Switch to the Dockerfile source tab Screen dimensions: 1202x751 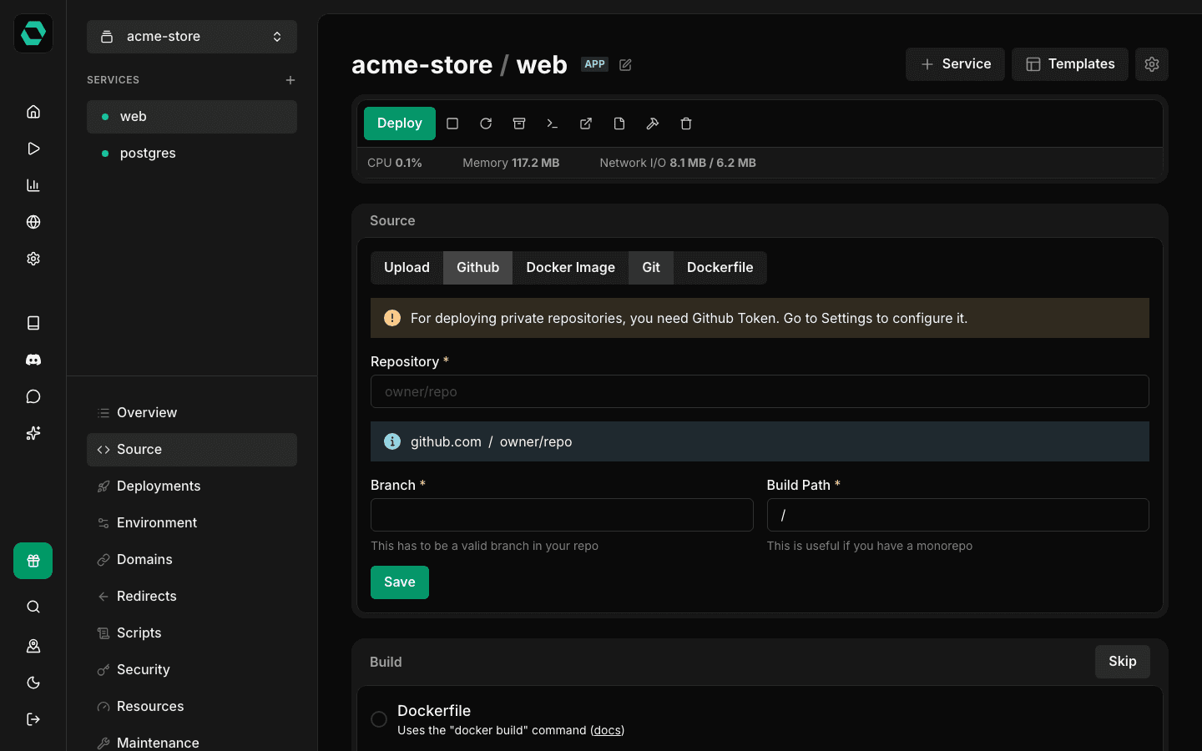tap(720, 268)
